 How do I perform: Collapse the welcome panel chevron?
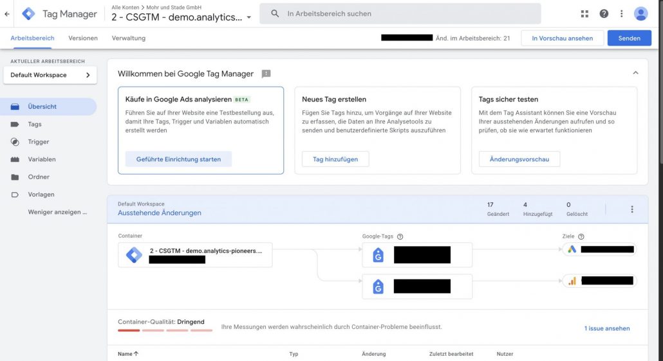pos(635,73)
